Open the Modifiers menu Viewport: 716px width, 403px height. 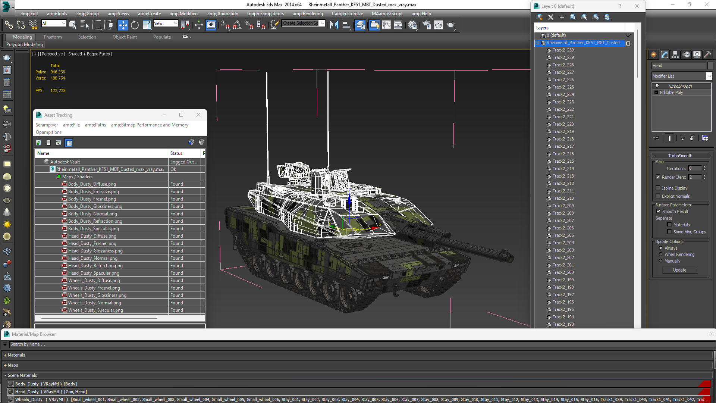[x=184, y=14]
